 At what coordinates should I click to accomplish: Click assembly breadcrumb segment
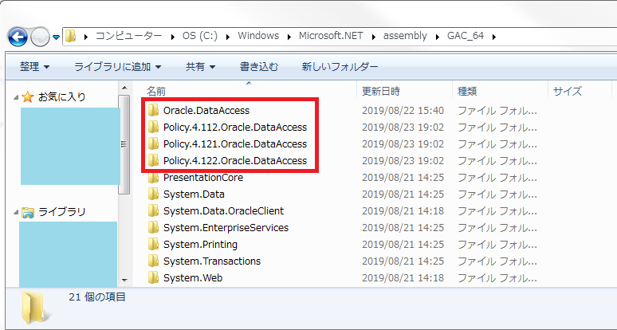click(405, 36)
